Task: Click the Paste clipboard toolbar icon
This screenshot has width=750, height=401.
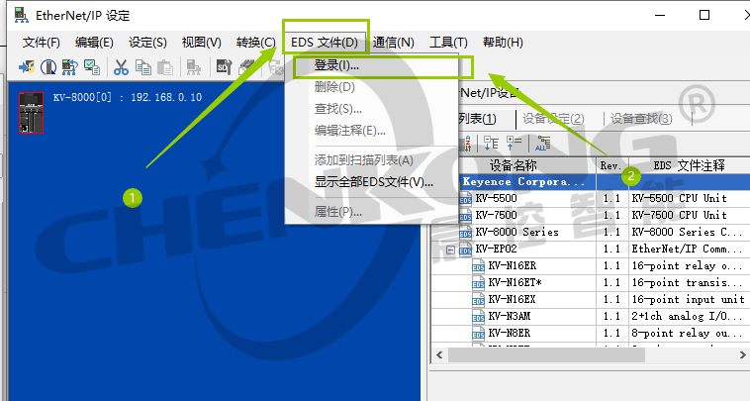Action: point(165,67)
